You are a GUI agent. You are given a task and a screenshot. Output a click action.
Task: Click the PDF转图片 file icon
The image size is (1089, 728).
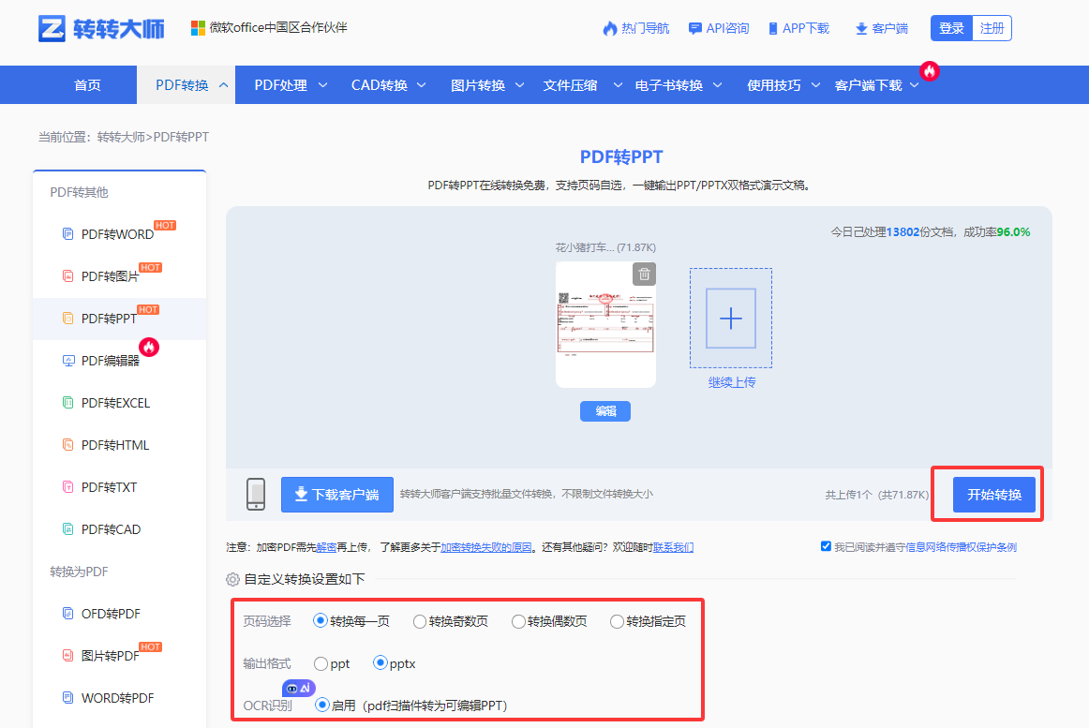tap(68, 276)
